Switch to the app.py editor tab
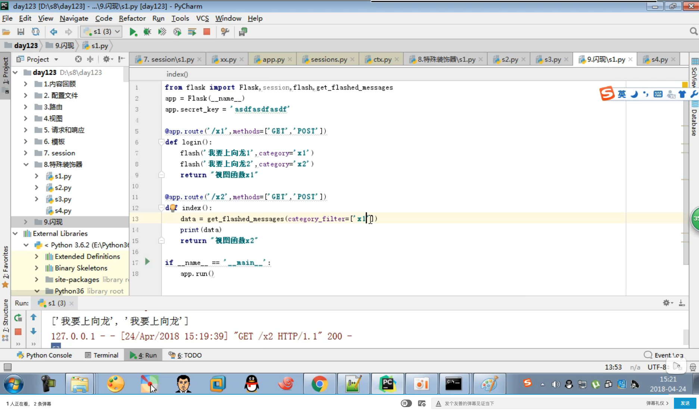The width and height of the screenshot is (699, 410). pos(272,59)
